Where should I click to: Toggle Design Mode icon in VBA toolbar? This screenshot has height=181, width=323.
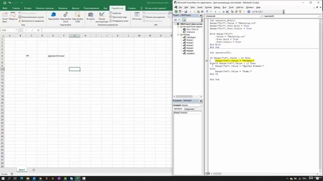click(x=228, y=12)
